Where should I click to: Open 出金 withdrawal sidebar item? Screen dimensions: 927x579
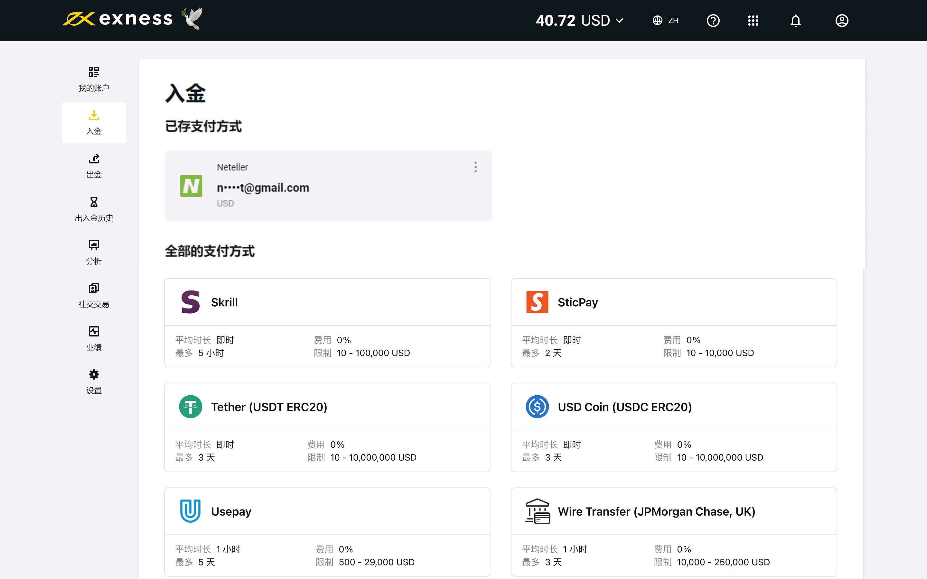tap(94, 166)
